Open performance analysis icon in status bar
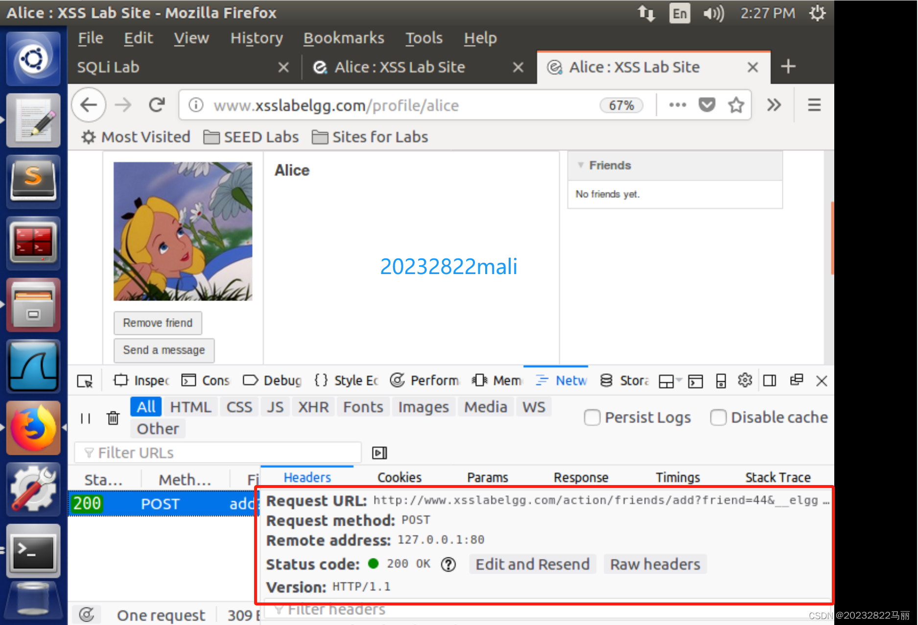Image resolution: width=918 pixels, height=625 pixels. (87, 615)
